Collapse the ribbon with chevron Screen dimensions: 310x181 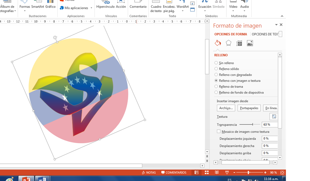[x=282, y=16]
